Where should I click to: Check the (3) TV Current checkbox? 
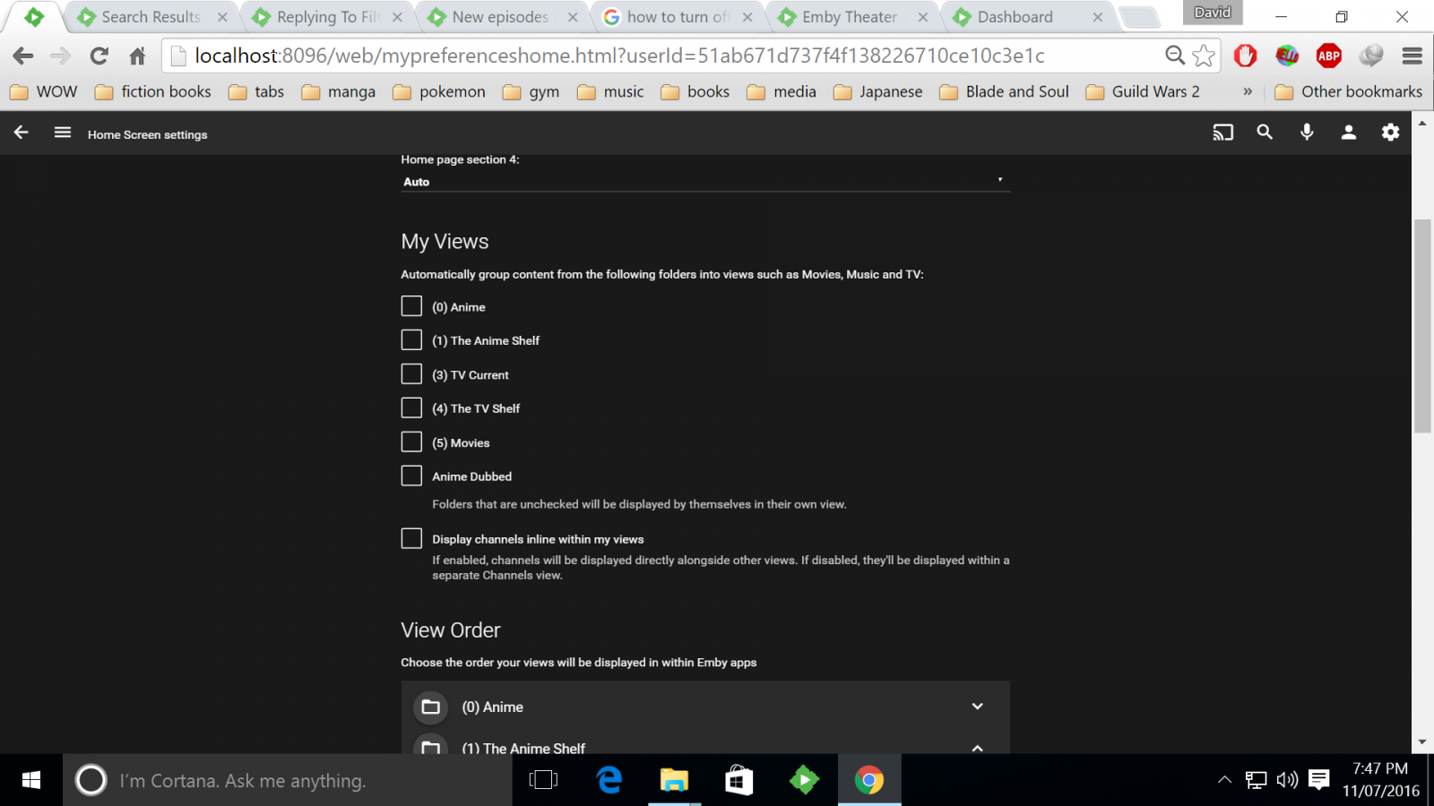[x=411, y=374]
